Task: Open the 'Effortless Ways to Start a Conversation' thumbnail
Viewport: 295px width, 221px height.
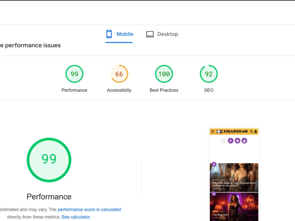Action: click(x=234, y=177)
